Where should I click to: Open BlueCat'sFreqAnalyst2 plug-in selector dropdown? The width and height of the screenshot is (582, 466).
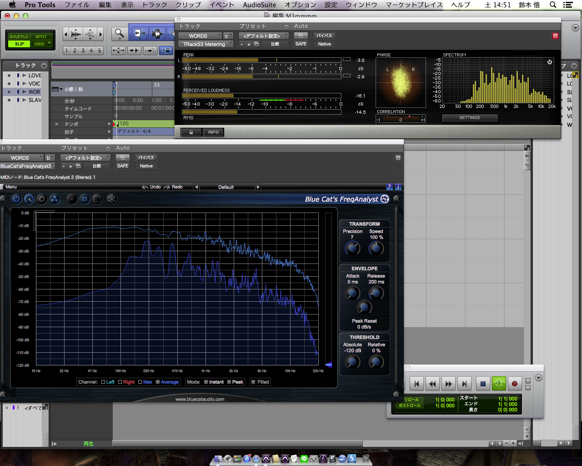pyautogui.click(x=27, y=166)
